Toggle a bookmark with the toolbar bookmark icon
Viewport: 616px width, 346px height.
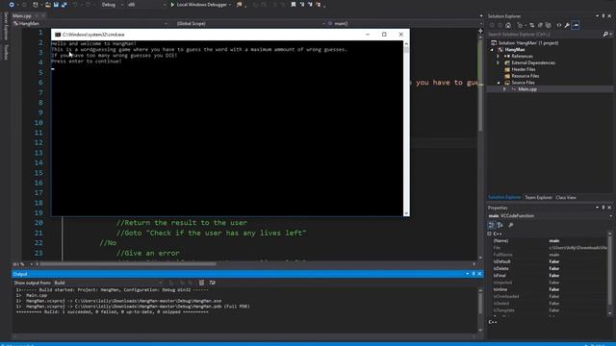[x=293, y=5]
